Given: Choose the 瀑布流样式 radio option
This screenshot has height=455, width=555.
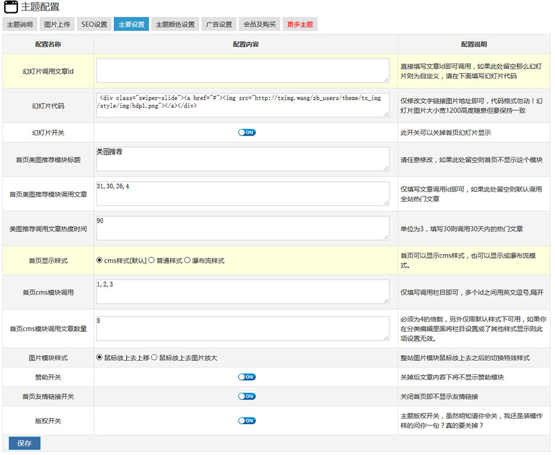Looking at the screenshot, I should point(187,260).
